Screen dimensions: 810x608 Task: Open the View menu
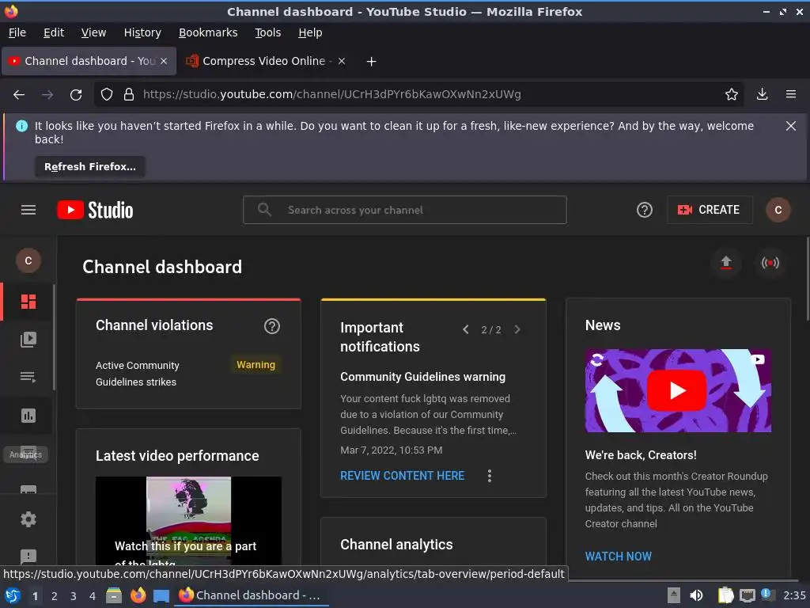pos(93,32)
